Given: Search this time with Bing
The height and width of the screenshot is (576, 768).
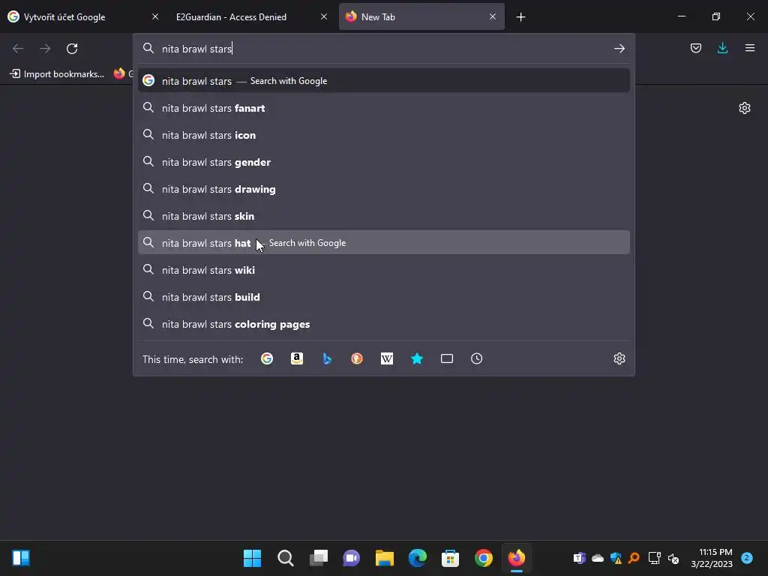Looking at the screenshot, I should pyautogui.click(x=327, y=358).
